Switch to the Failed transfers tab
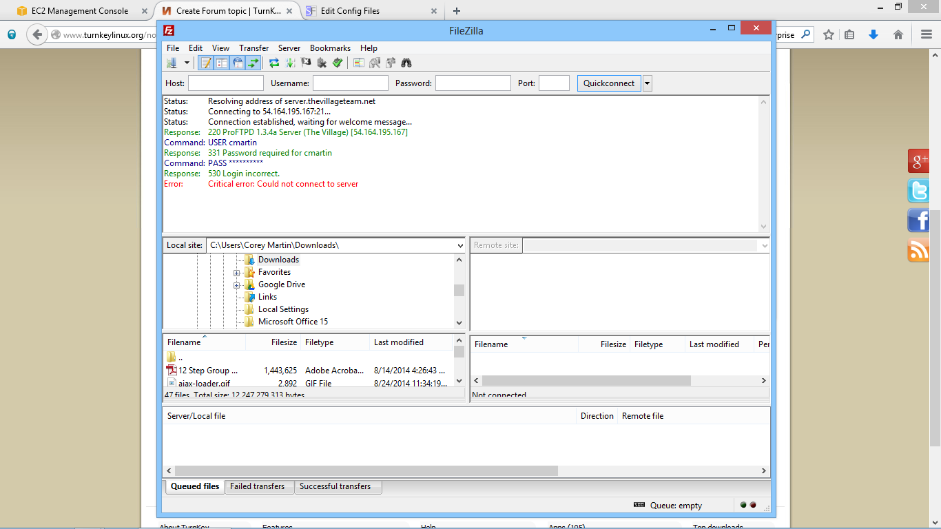941x529 pixels. (257, 486)
